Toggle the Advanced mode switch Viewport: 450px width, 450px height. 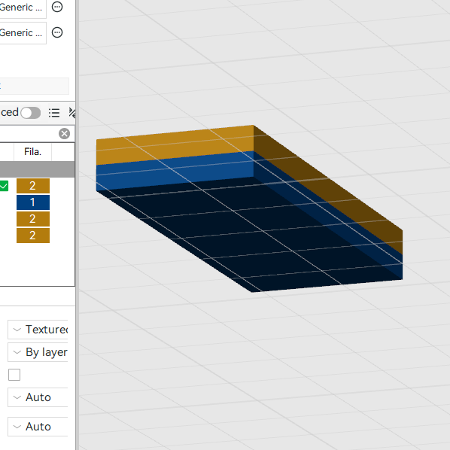click(31, 113)
